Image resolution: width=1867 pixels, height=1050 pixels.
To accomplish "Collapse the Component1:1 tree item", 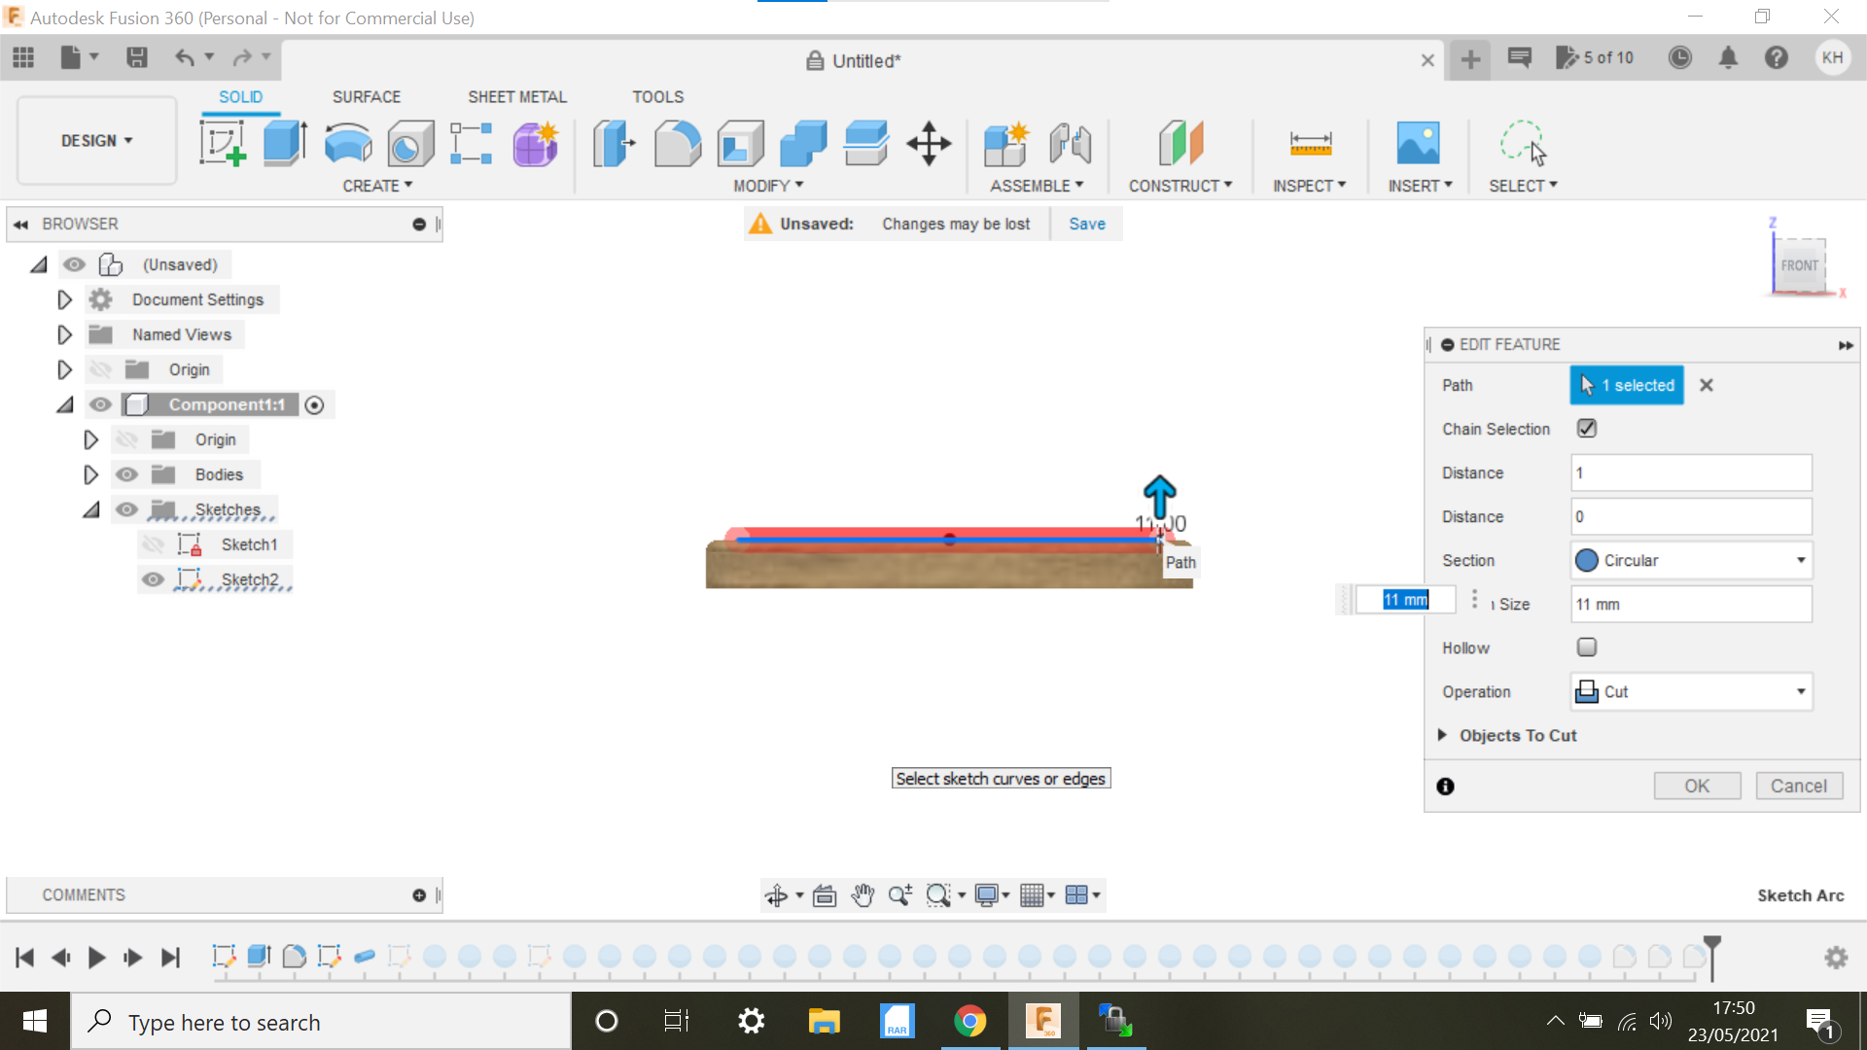I will tap(65, 404).
